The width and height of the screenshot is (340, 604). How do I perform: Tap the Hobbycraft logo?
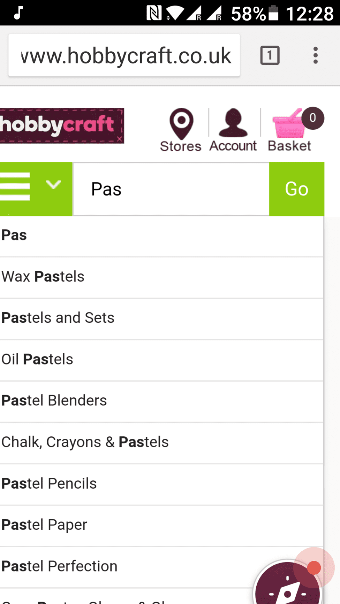(x=62, y=125)
